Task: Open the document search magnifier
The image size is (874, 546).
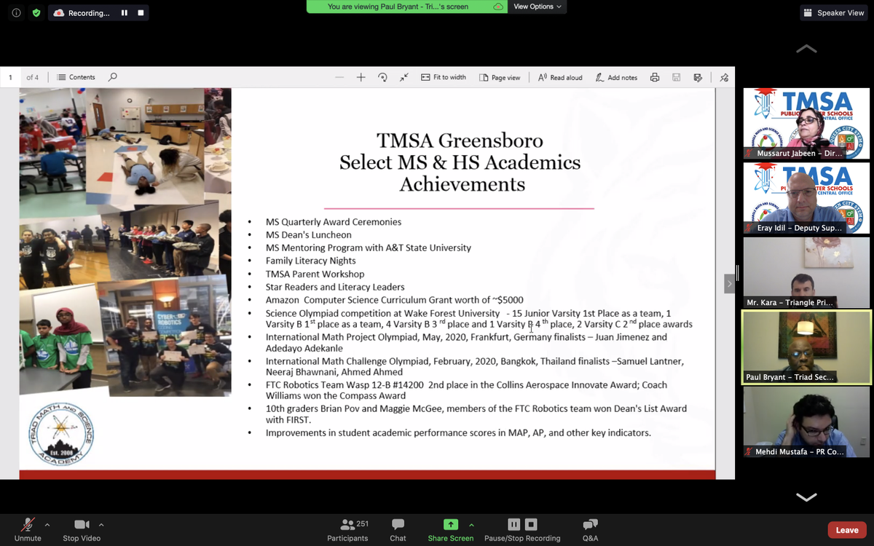Action: (111, 76)
